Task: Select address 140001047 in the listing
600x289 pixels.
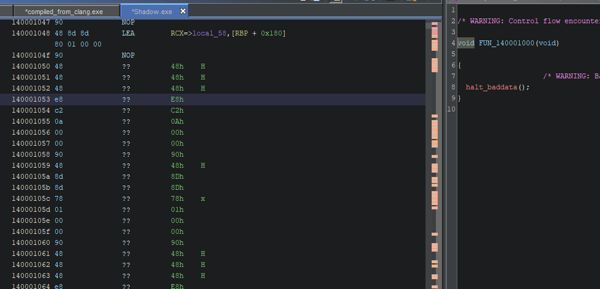Action: pos(31,22)
